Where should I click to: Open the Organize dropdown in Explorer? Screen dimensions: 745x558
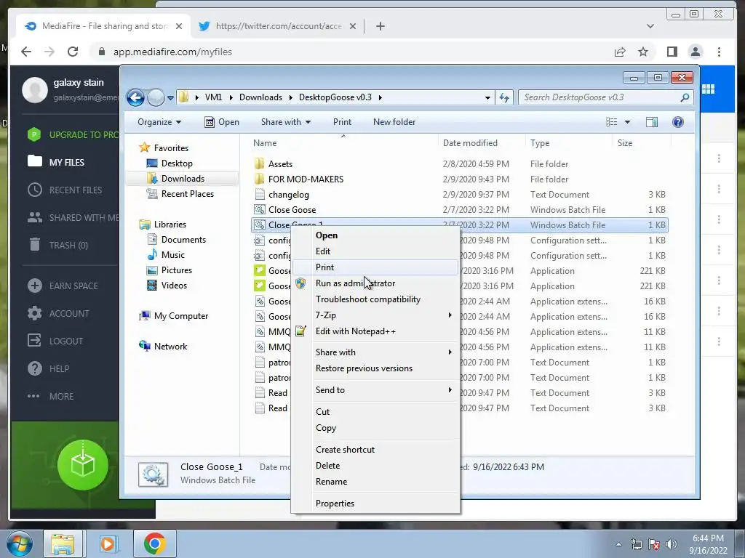point(159,122)
